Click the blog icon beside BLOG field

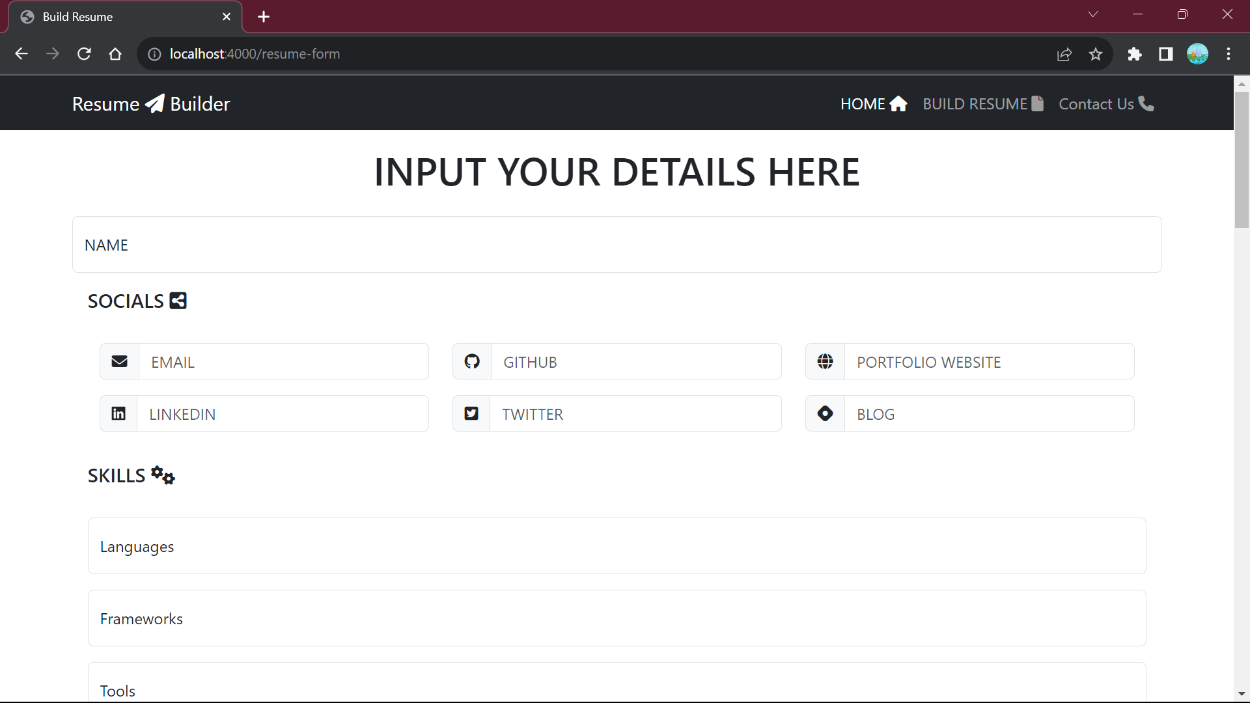[825, 413]
